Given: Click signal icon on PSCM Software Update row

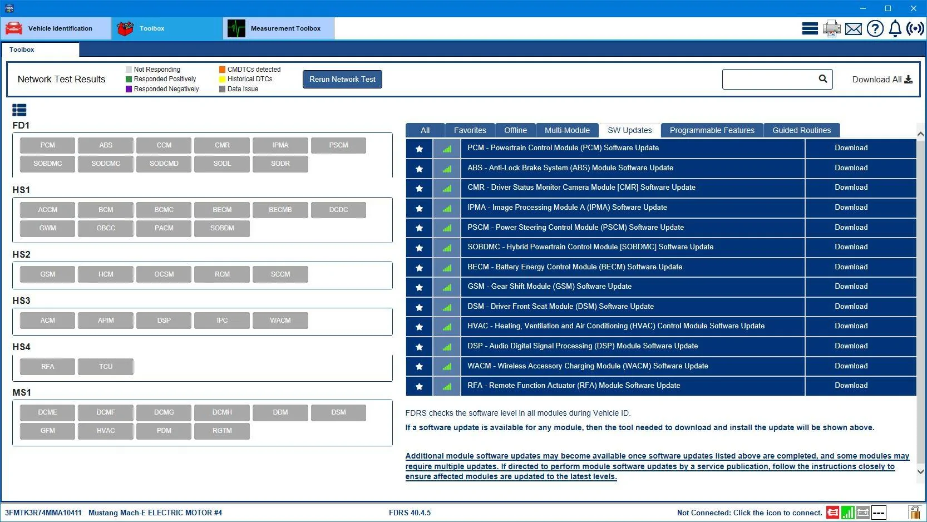Looking at the screenshot, I should pos(447,228).
